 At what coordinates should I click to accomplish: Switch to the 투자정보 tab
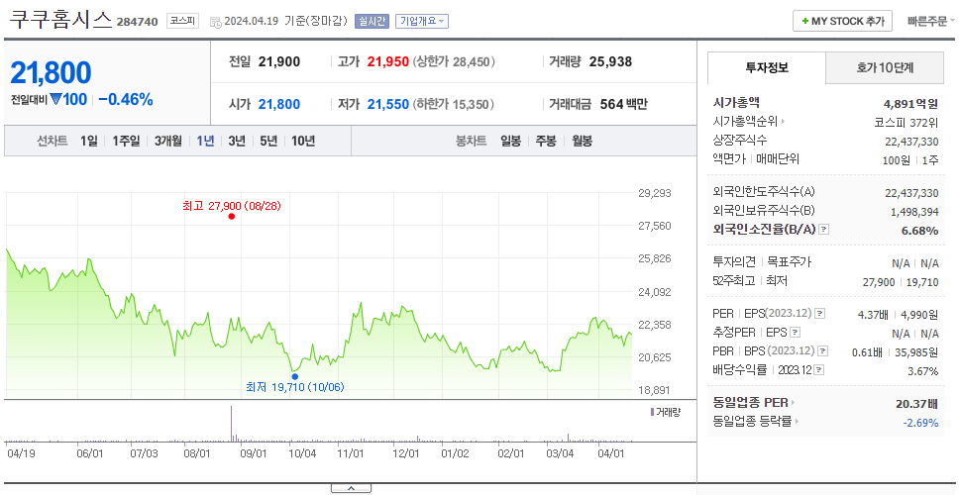click(767, 68)
